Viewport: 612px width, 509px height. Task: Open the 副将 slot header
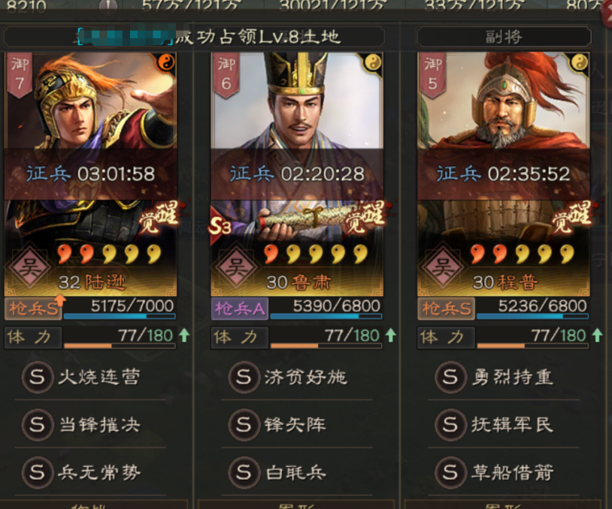click(x=504, y=37)
